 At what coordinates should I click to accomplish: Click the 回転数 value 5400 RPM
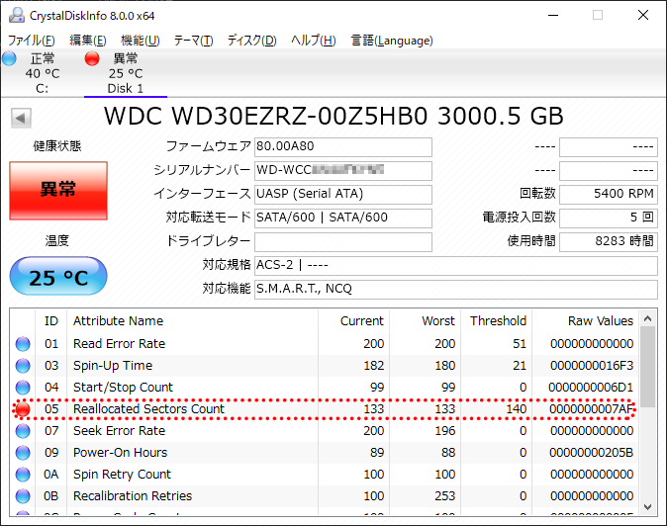point(609,194)
